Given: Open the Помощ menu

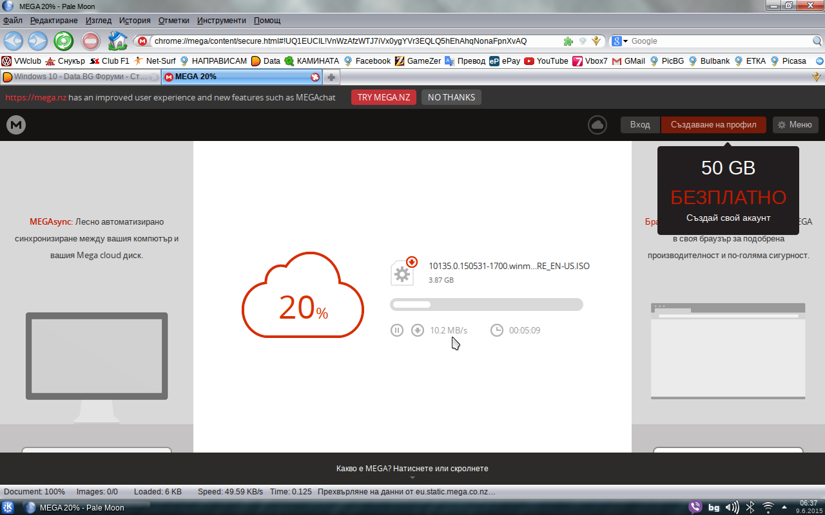Looking at the screenshot, I should point(267,21).
